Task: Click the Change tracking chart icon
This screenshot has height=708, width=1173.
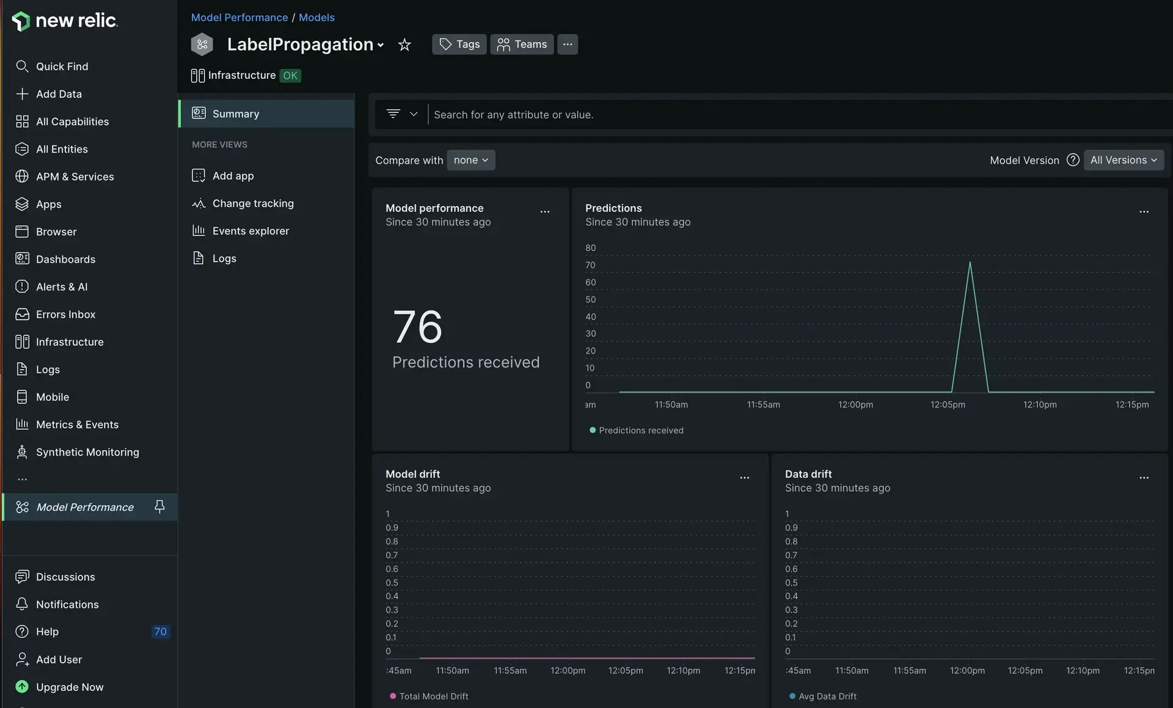Action: 199,203
